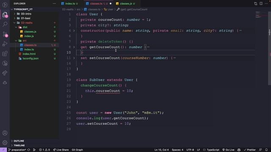The width and height of the screenshot is (271, 152).
Task: Start Live Share from status bar
Action: click(61, 150)
